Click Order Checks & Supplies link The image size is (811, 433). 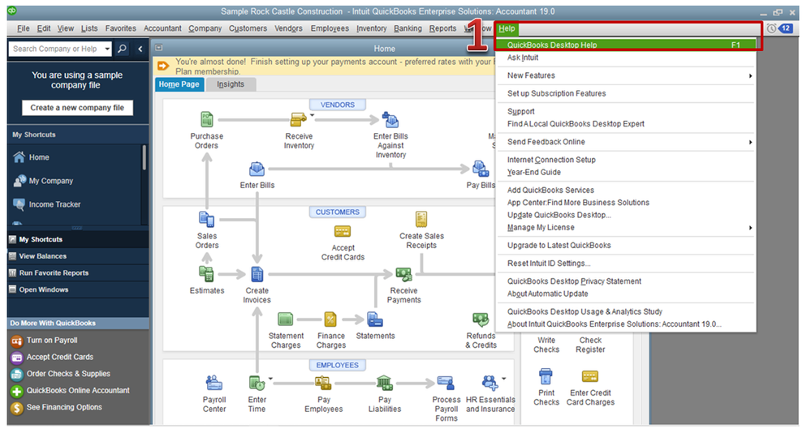click(68, 374)
